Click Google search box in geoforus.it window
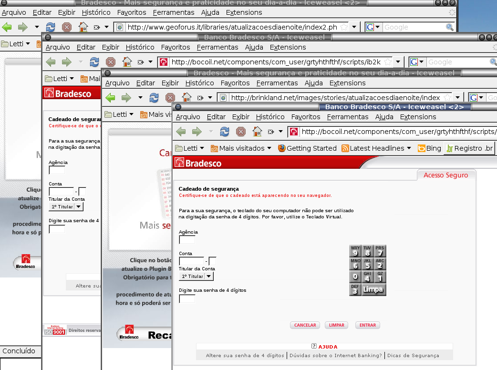The height and width of the screenshot is (370, 497). pos(414,27)
